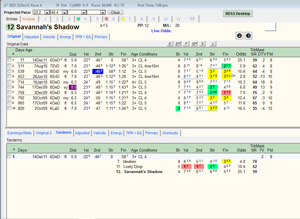Screen dimensions: 300x219
Task: Click the purple 8.0 distance cell
Action: [73, 87]
